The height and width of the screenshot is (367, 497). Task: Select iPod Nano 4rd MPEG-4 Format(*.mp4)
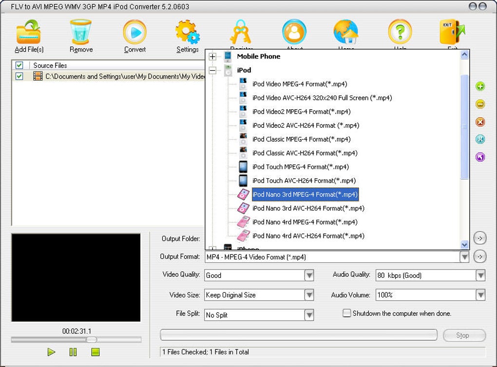click(305, 222)
